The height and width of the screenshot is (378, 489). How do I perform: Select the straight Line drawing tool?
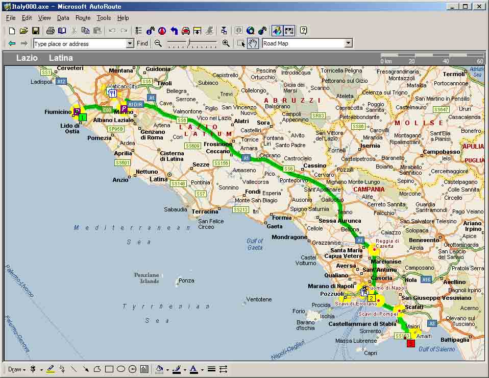[74, 369]
